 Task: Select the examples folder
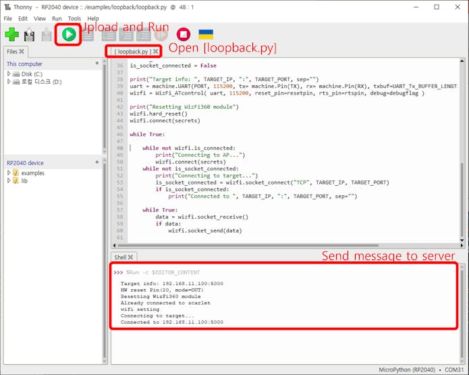[x=32, y=173]
